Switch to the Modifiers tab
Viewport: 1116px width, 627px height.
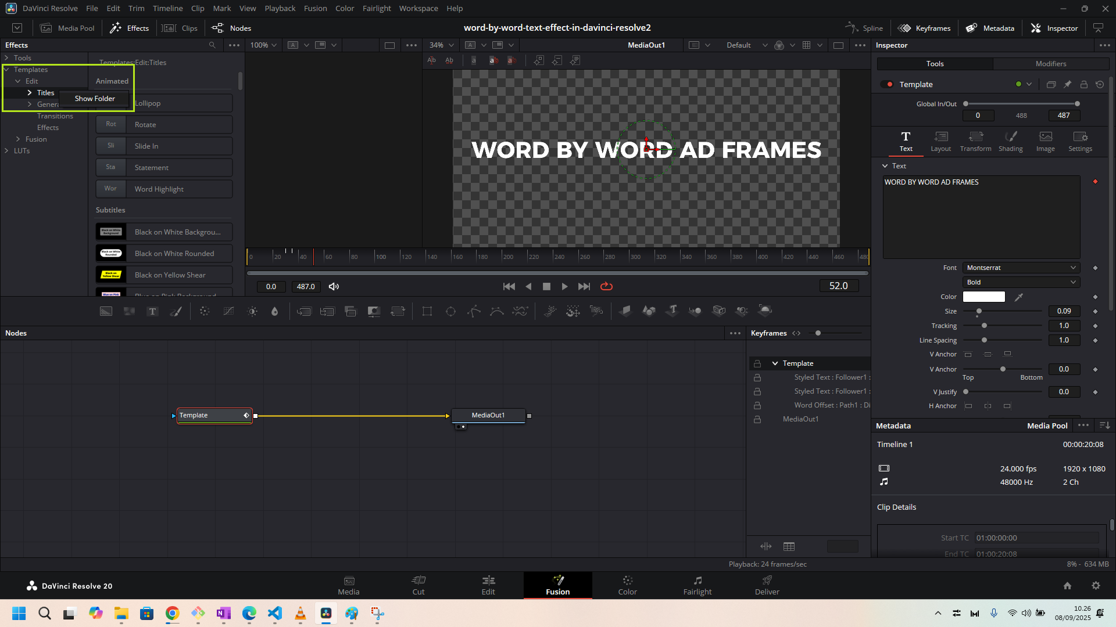tap(1050, 64)
